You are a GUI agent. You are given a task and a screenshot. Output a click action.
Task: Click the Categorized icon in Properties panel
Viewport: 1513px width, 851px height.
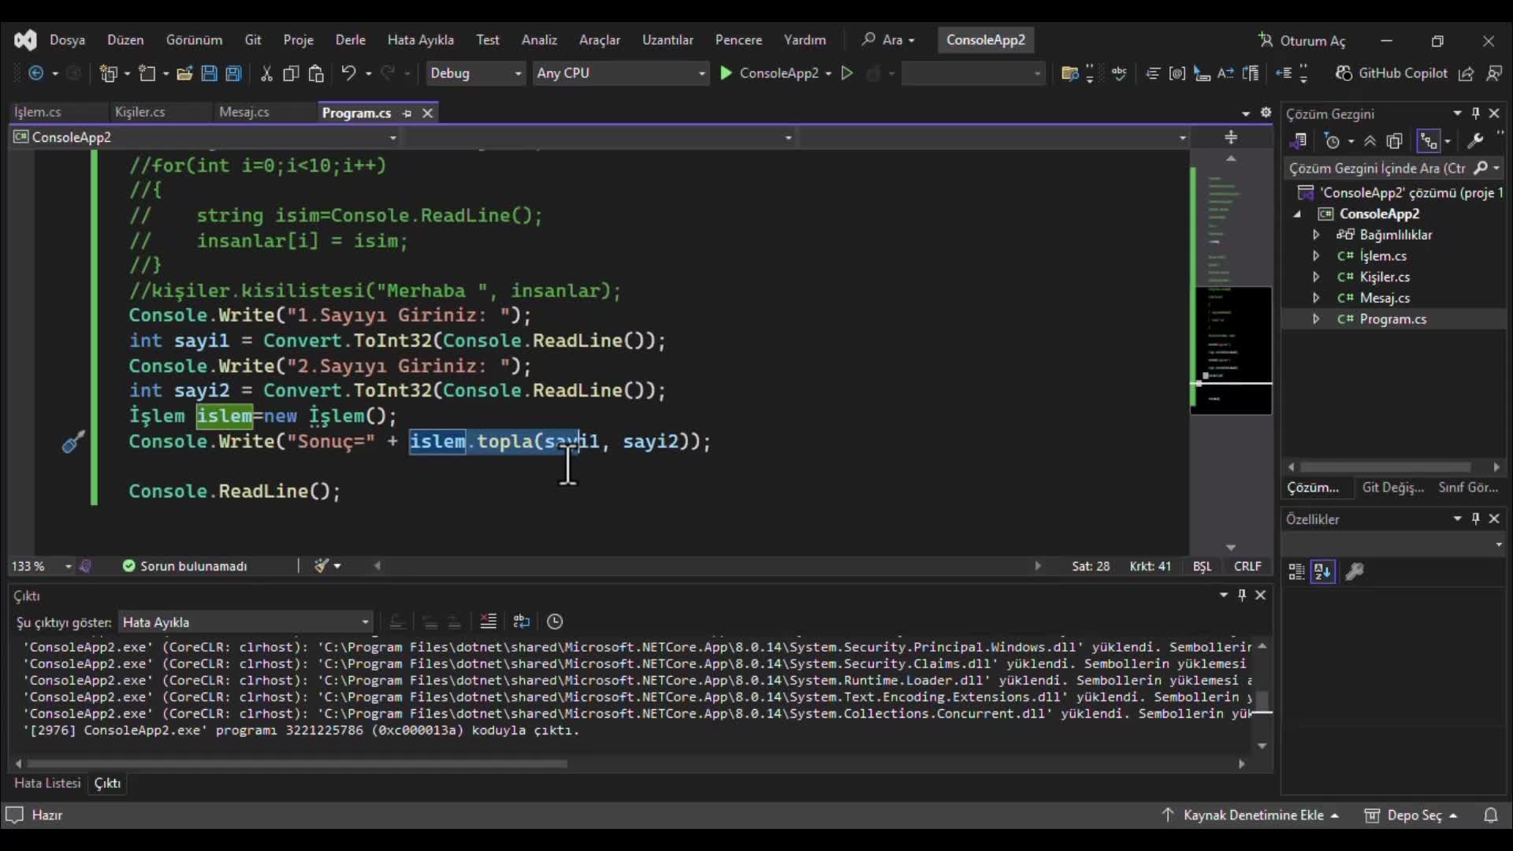pyautogui.click(x=1296, y=572)
